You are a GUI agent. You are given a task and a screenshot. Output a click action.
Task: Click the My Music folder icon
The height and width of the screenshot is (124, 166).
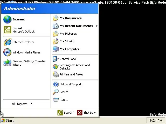56,41
